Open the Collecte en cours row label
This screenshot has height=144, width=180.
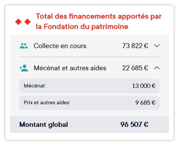click(60, 46)
